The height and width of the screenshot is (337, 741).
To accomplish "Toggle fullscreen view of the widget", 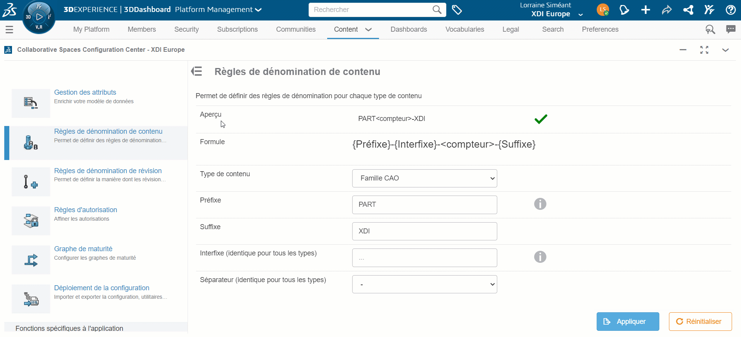I will 704,50.
